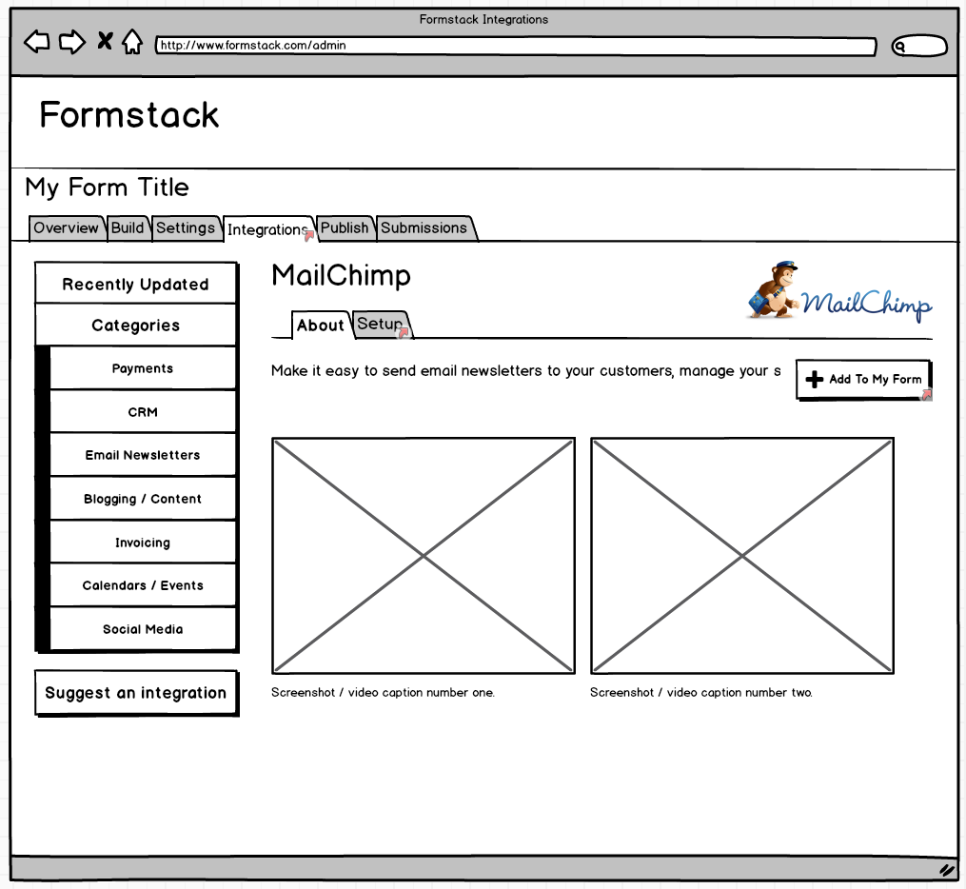Select the Payments category
Image resolution: width=966 pixels, height=889 pixels.
[x=143, y=367]
